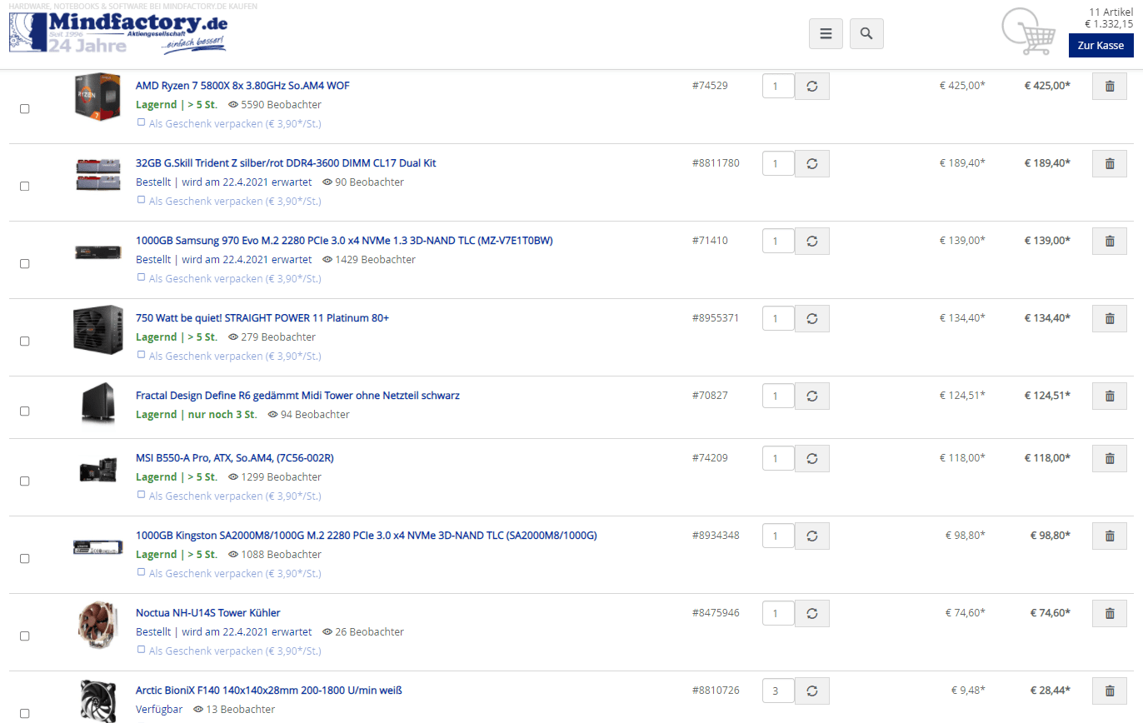Click cart total € 1.332,15
Image resolution: width=1143 pixels, height=723 pixels.
pos(1109,23)
